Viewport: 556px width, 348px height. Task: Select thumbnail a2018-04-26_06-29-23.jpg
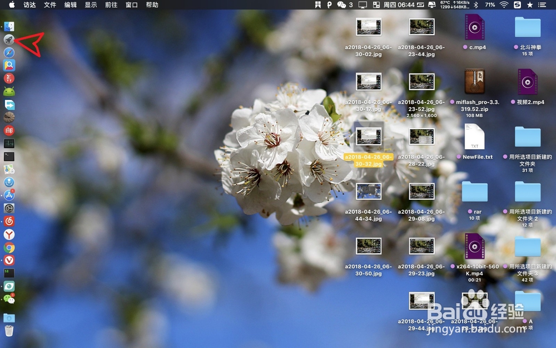[421, 246]
